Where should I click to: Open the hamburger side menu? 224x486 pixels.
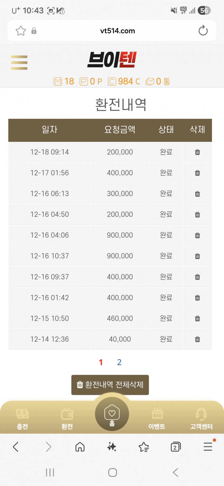pos(19,62)
